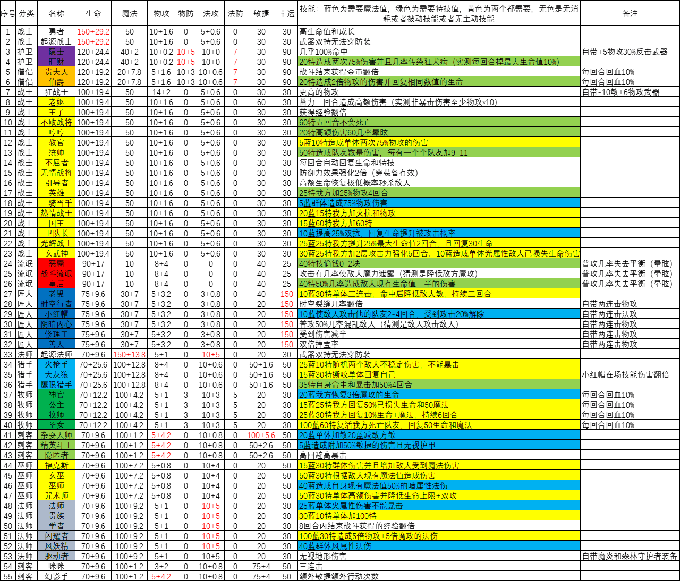Image resolution: width=680 pixels, height=581 pixels.
Task: Click the 生命 header cell
Action: click(93, 13)
